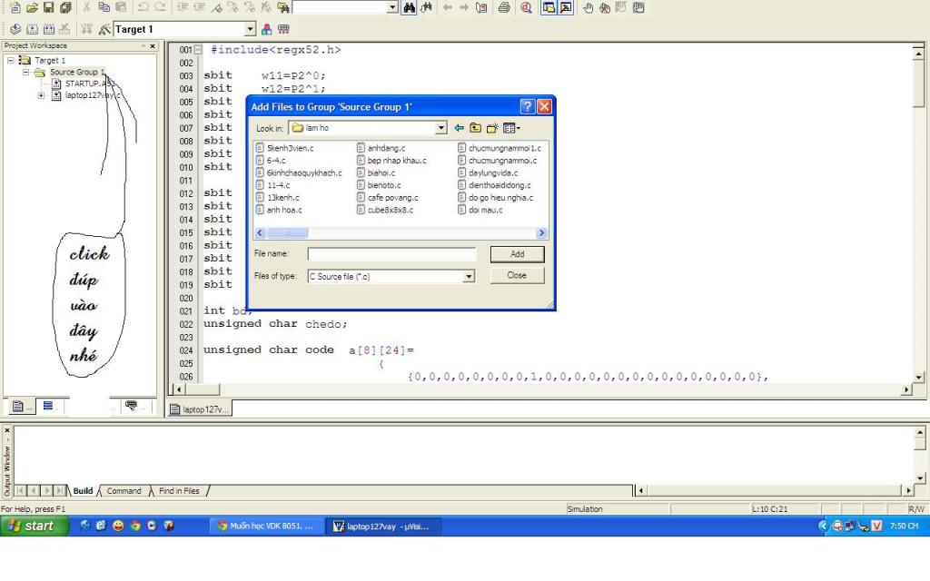
Task: Select file 5kenh3vien.c
Action: coord(284,148)
